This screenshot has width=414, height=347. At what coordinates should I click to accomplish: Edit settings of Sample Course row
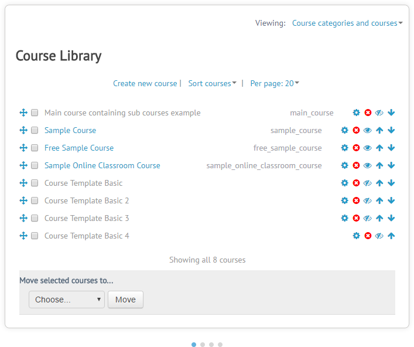pos(344,130)
